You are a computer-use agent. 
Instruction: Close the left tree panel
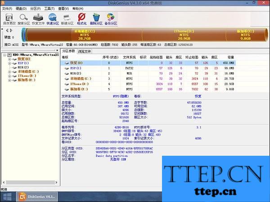coord(57,50)
